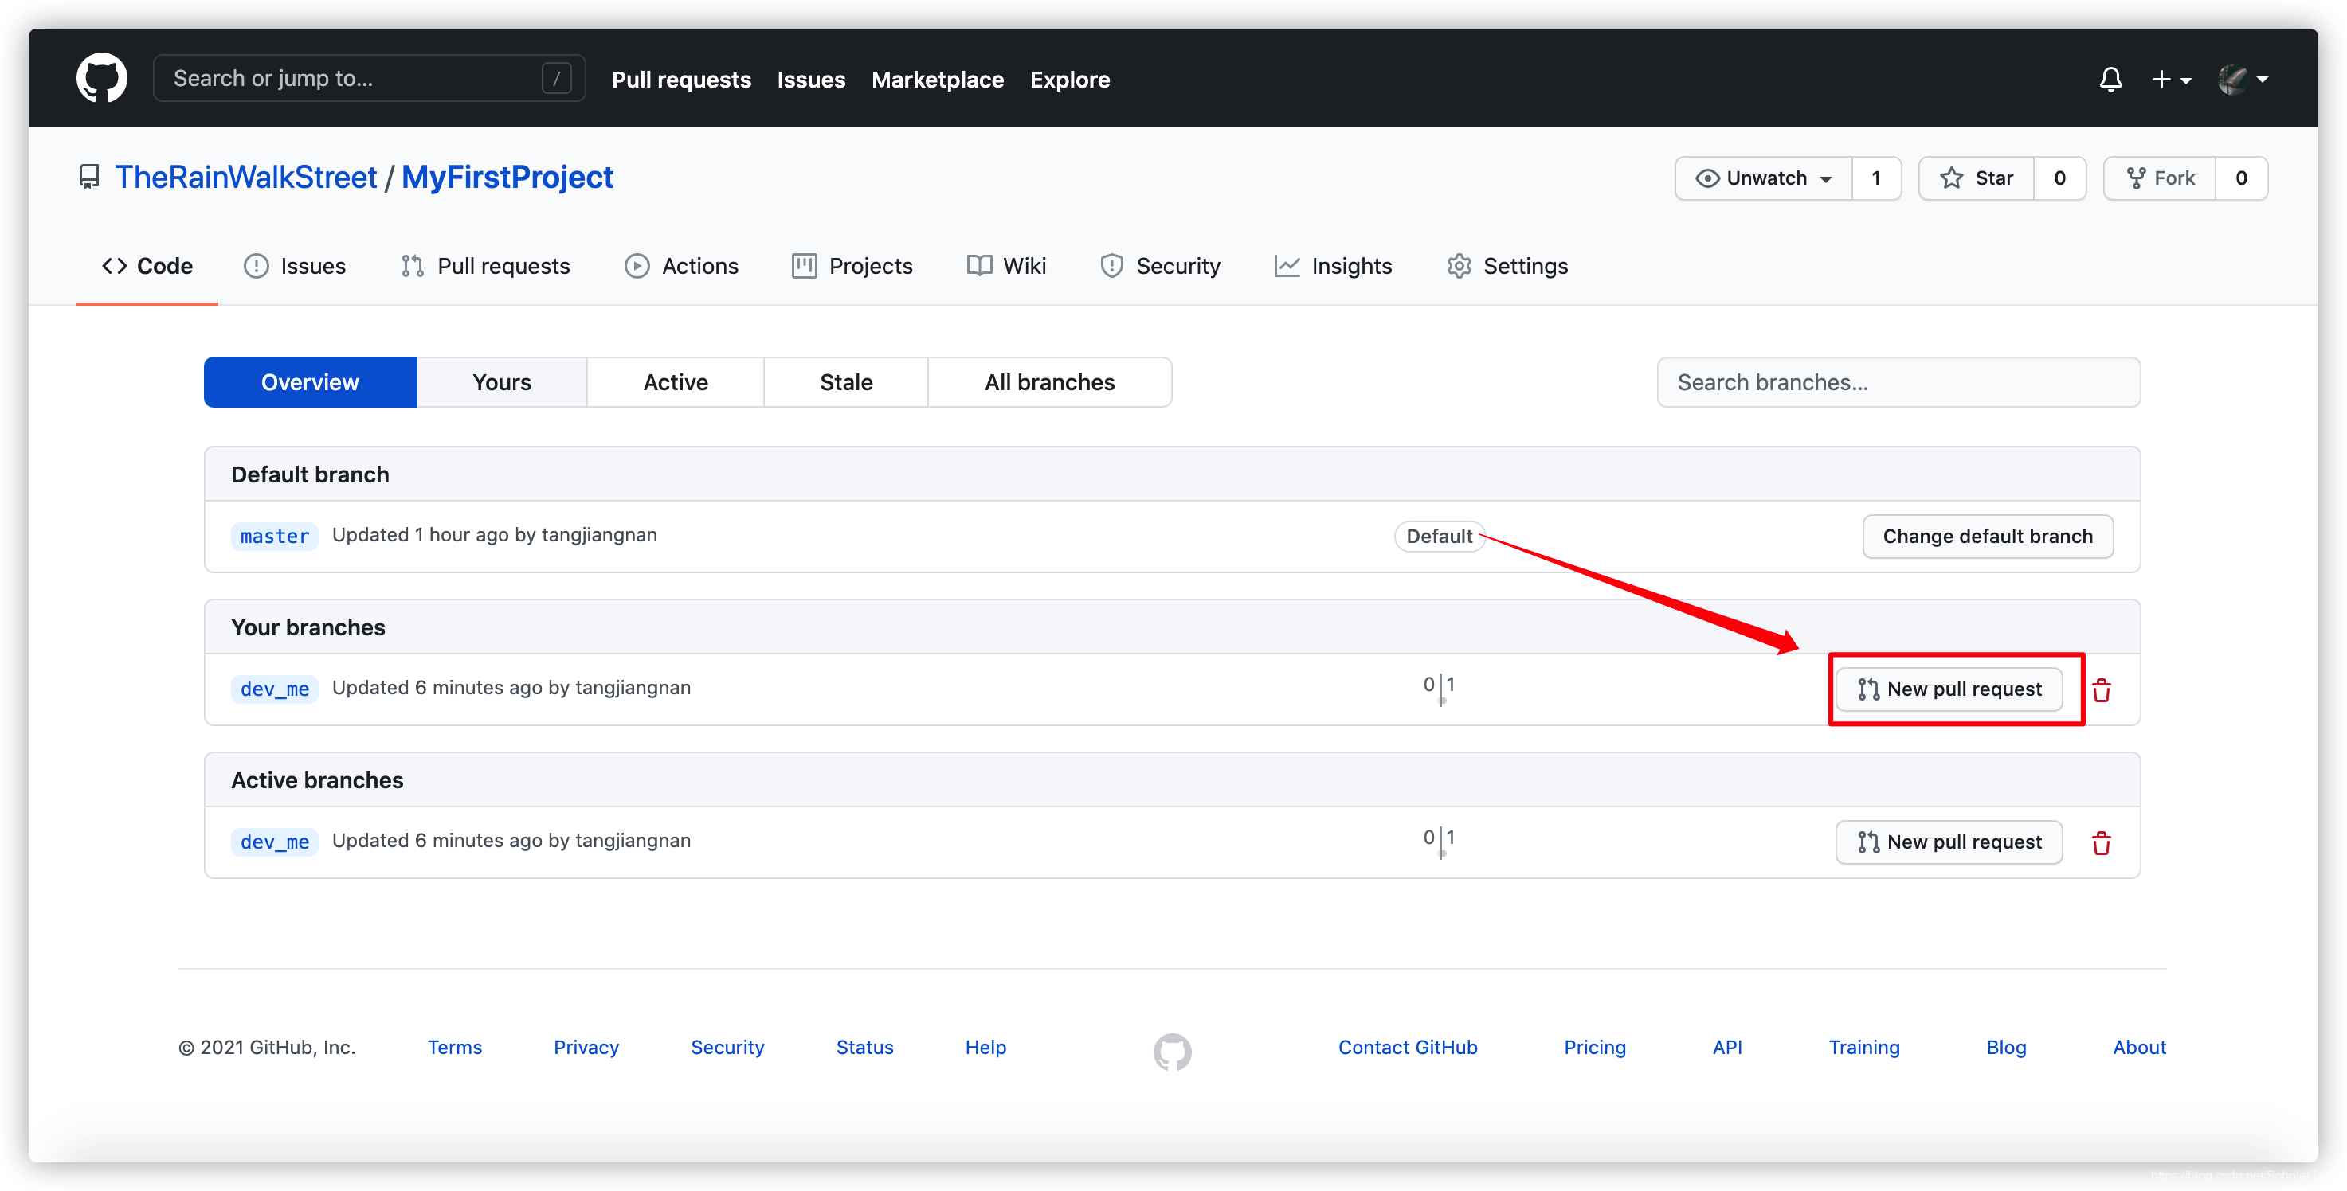Open dev_me under Active branches
This screenshot has width=2347, height=1191.
tap(274, 842)
